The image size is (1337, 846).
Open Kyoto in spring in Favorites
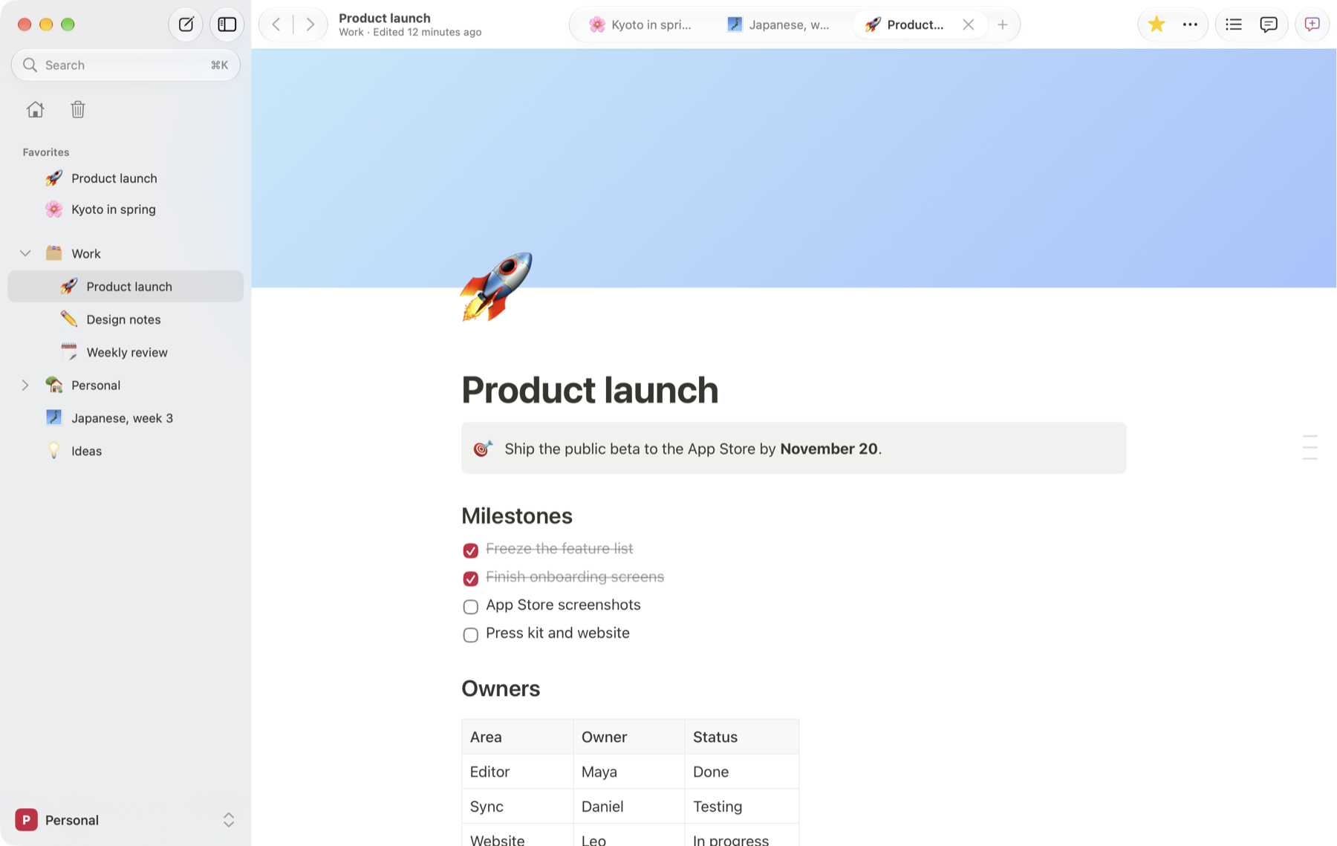(126, 209)
